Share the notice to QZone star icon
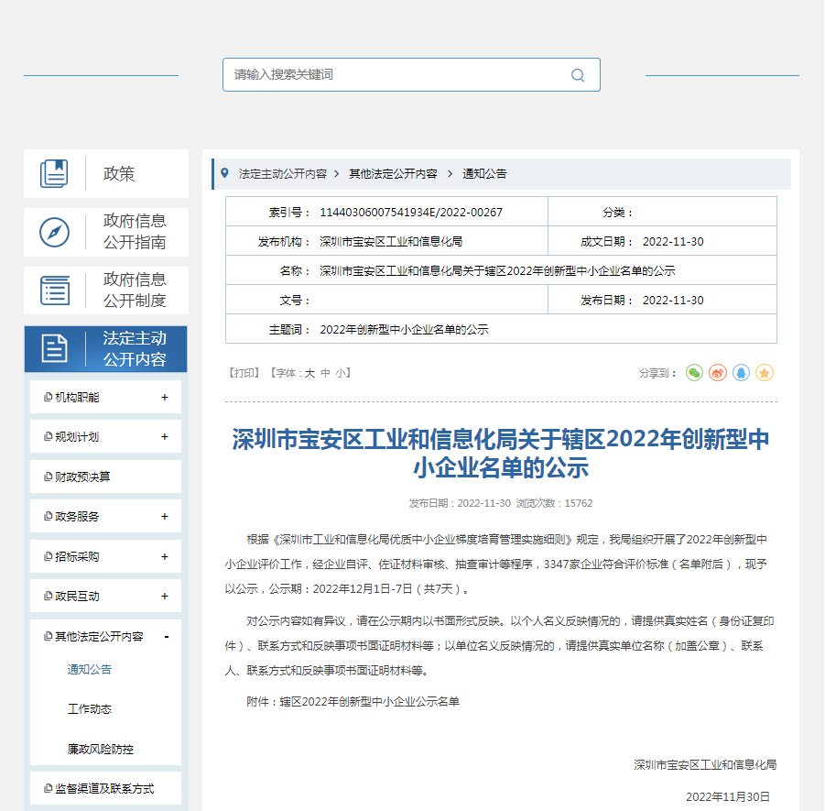825x811 pixels. click(765, 373)
